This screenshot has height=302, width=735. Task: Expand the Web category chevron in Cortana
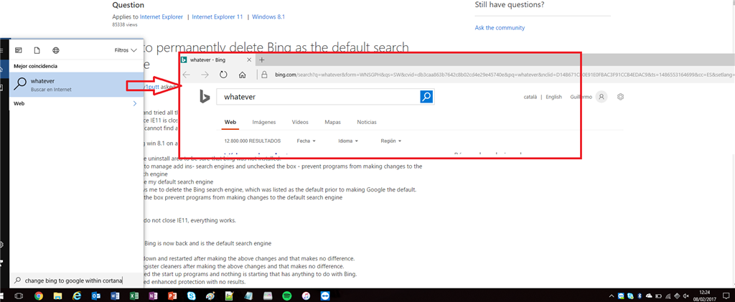pyautogui.click(x=135, y=103)
